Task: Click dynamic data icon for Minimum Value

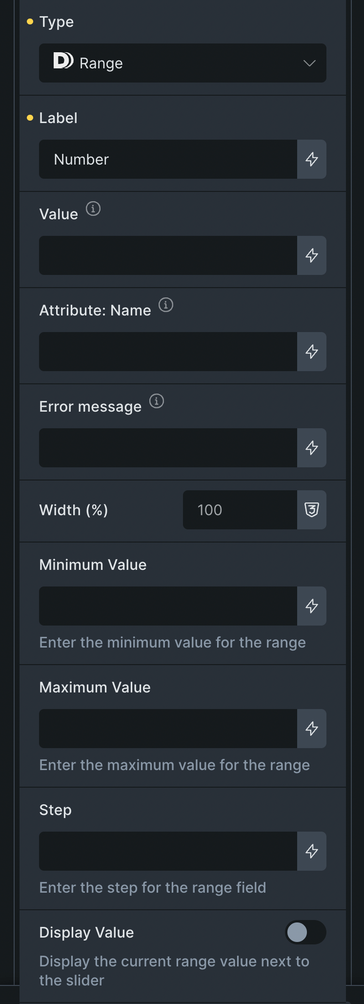Action: 312,606
